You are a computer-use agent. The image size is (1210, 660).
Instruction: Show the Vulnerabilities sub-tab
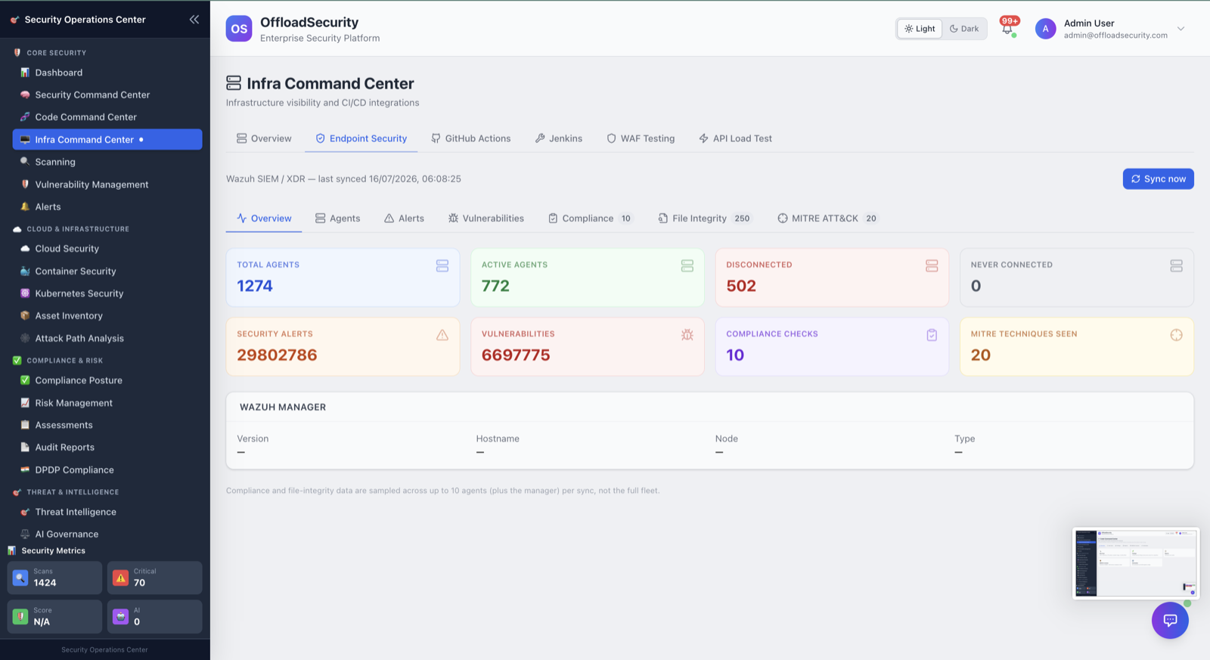click(486, 218)
